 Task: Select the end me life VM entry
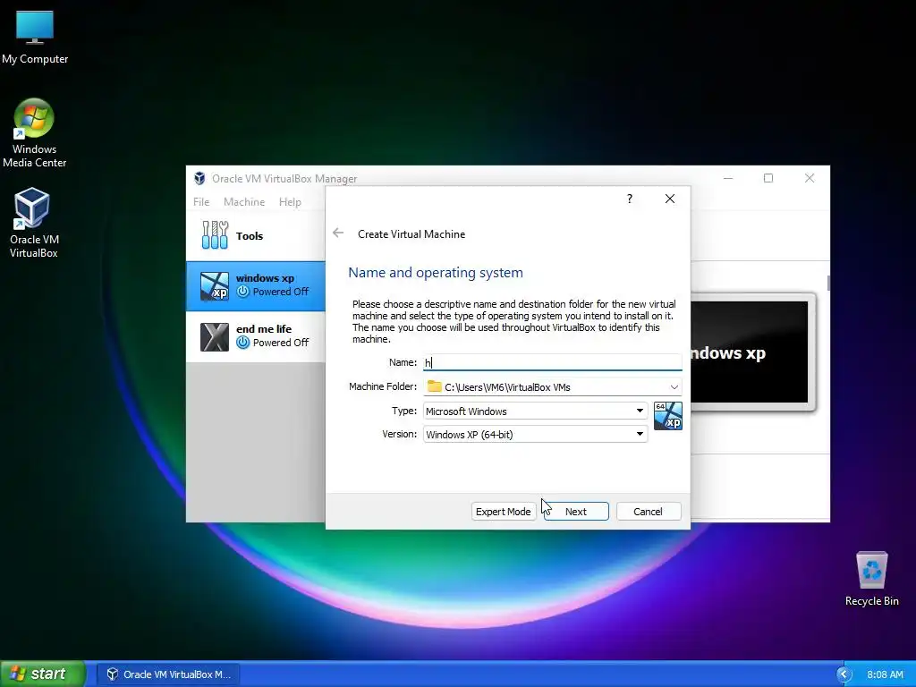[x=256, y=336]
